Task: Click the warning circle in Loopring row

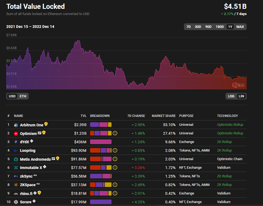Action: [115, 150]
